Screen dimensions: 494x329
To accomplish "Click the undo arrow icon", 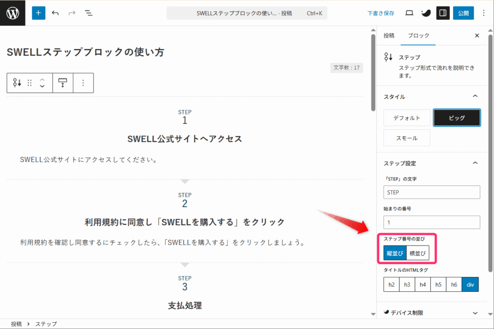I will pos(55,13).
